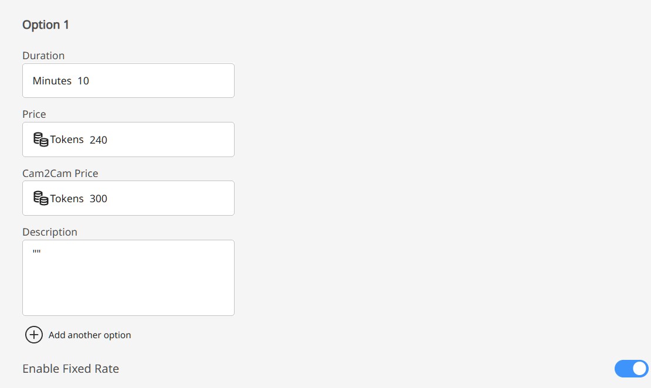The image size is (651, 388).
Task: Click the plus circle icon
Action: tap(34, 335)
